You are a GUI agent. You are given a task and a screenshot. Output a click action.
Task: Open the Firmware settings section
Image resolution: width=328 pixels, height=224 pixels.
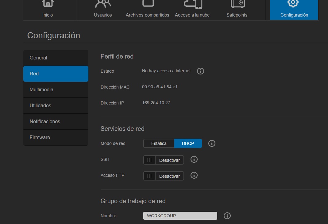pyautogui.click(x=56, y=138)
